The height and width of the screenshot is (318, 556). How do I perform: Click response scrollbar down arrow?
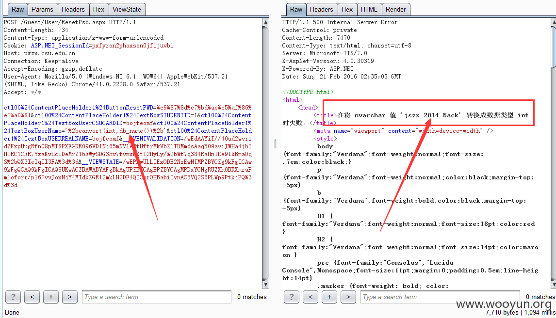coord(554,285)
